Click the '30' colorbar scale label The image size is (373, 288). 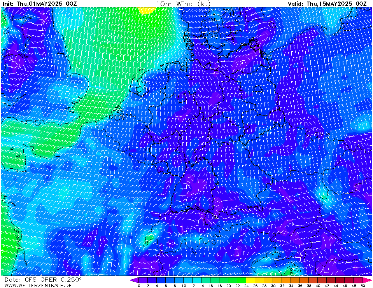pyautogui.click(x=273, y=286)
